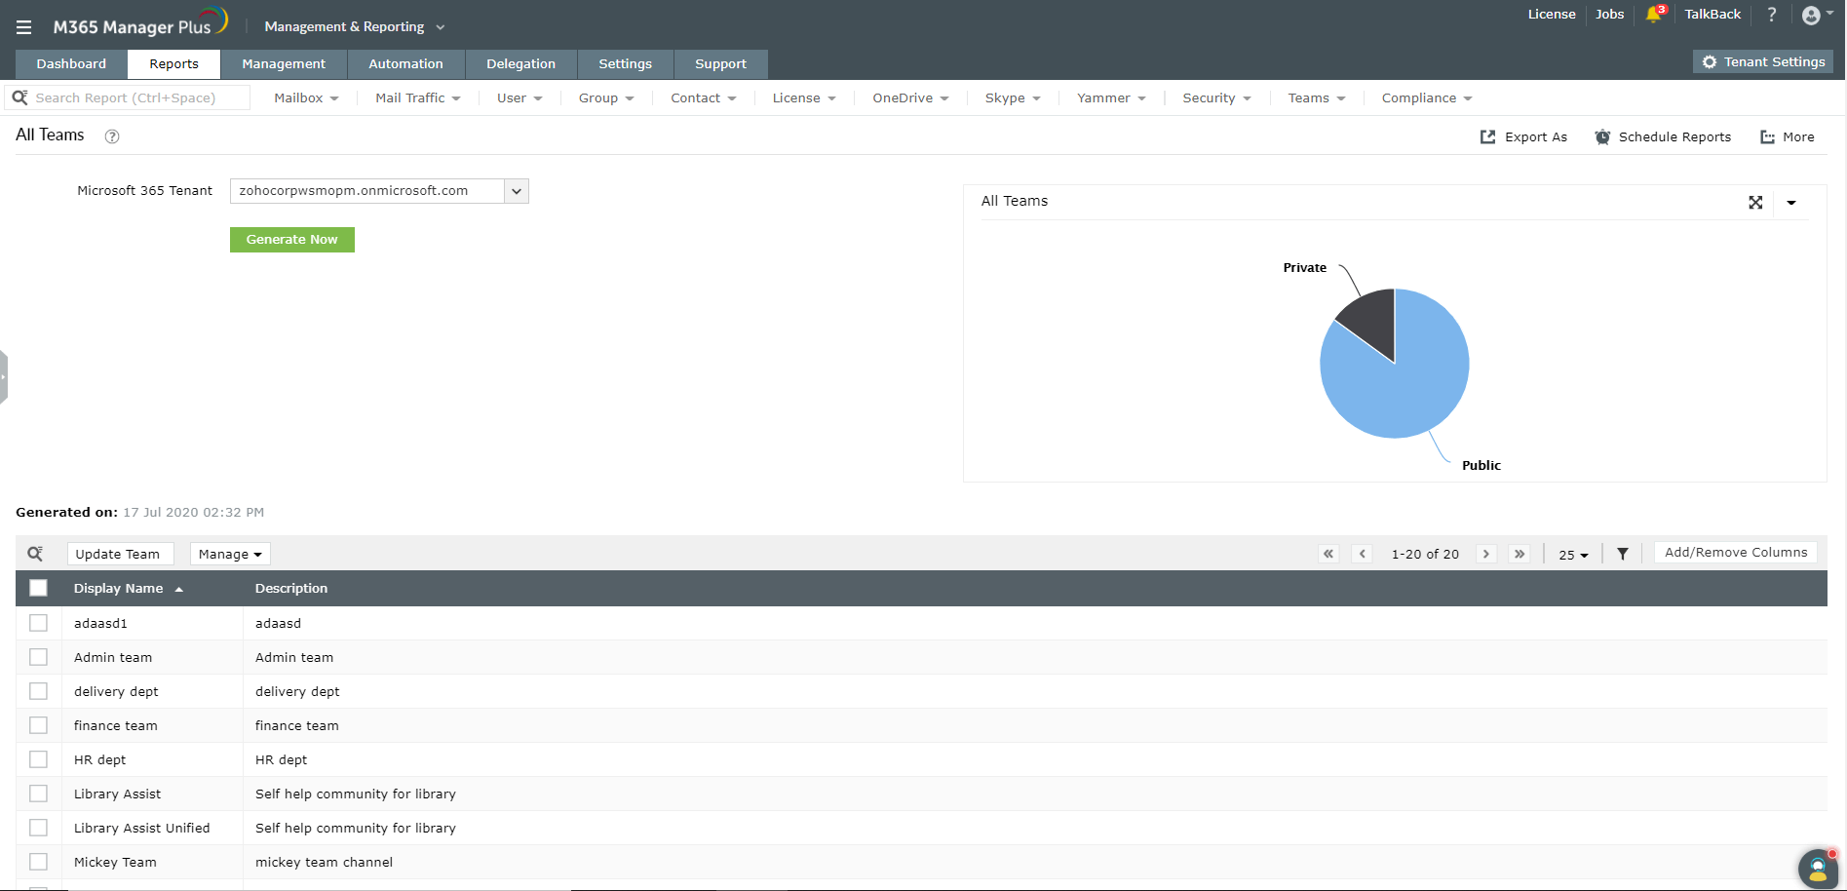Click the Add/Remove Columns button
Image resolution: width=1847 pixels, height=891 pixels.
click(x=1736, y=553)
